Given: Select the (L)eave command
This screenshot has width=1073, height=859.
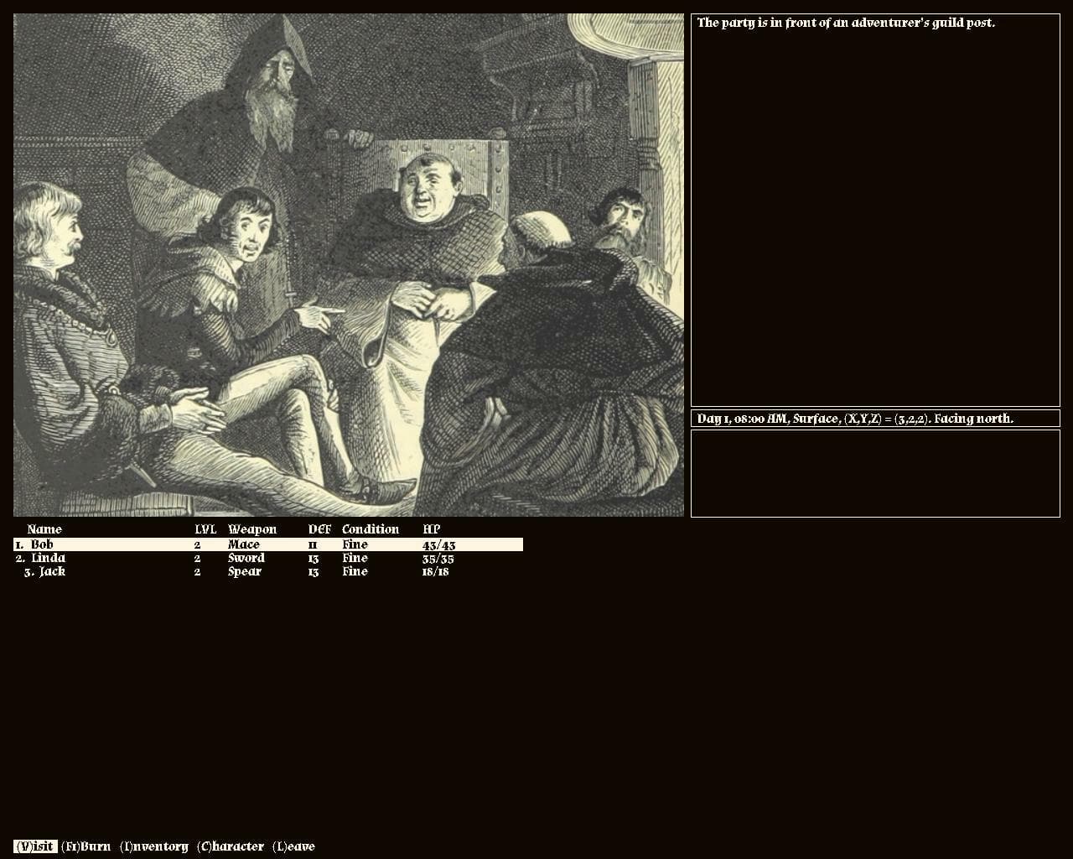Looking at the screenshot, I should pos(293,846).
